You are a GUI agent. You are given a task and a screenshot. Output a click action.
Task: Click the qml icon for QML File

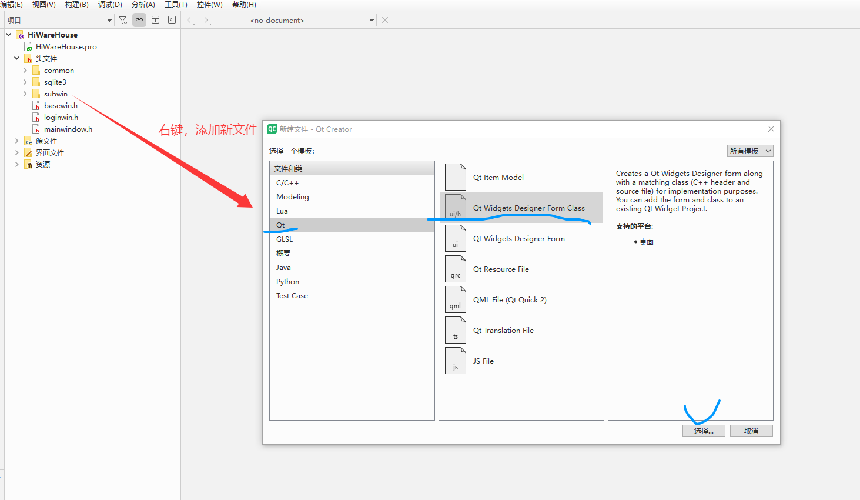[x=456, y=299]
